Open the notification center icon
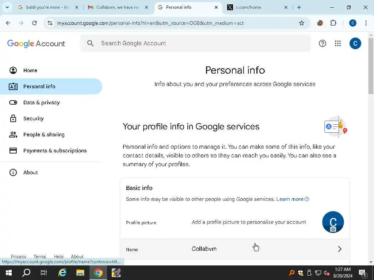 362,273
